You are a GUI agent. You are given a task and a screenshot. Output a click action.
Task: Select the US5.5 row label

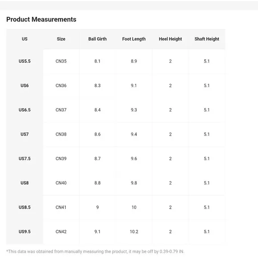[24, 61]
